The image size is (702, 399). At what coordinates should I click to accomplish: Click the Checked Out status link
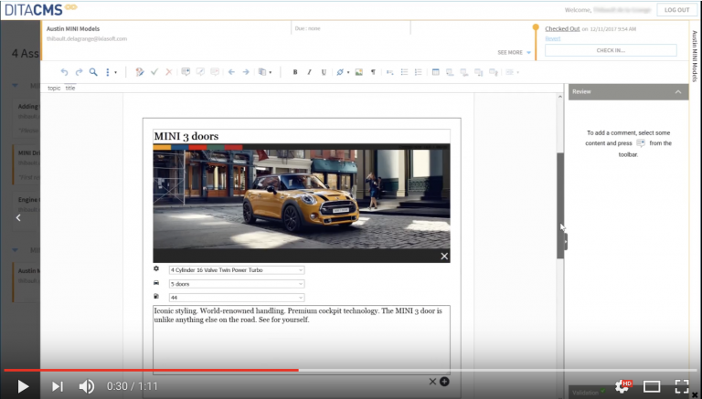(x=562, y=28)
